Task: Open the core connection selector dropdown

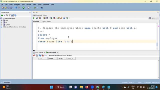Action: (154, 18)
